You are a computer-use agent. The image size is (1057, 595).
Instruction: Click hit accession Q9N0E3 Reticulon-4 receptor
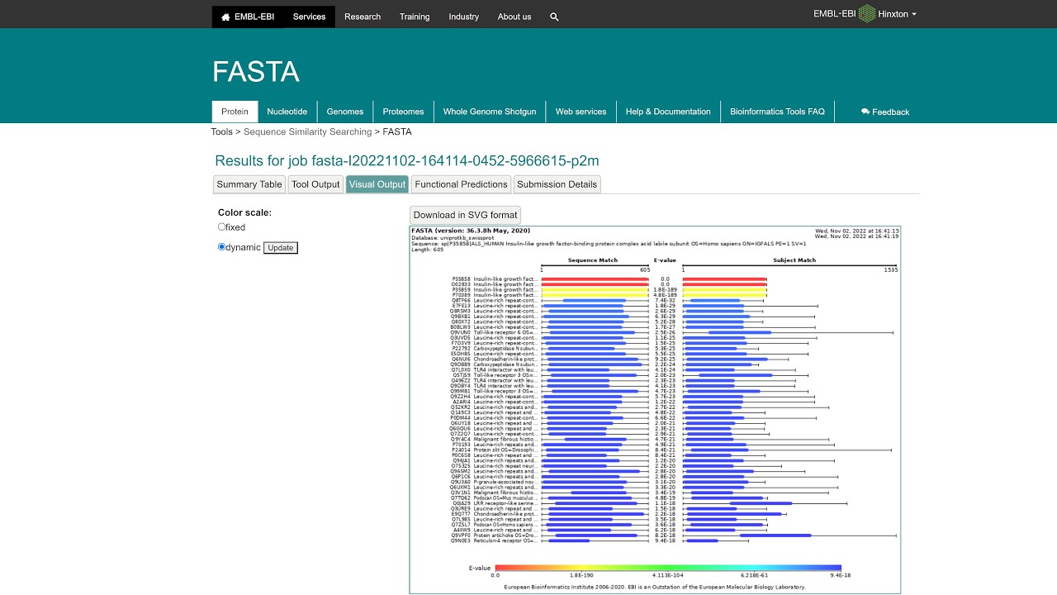coord(461,540)
